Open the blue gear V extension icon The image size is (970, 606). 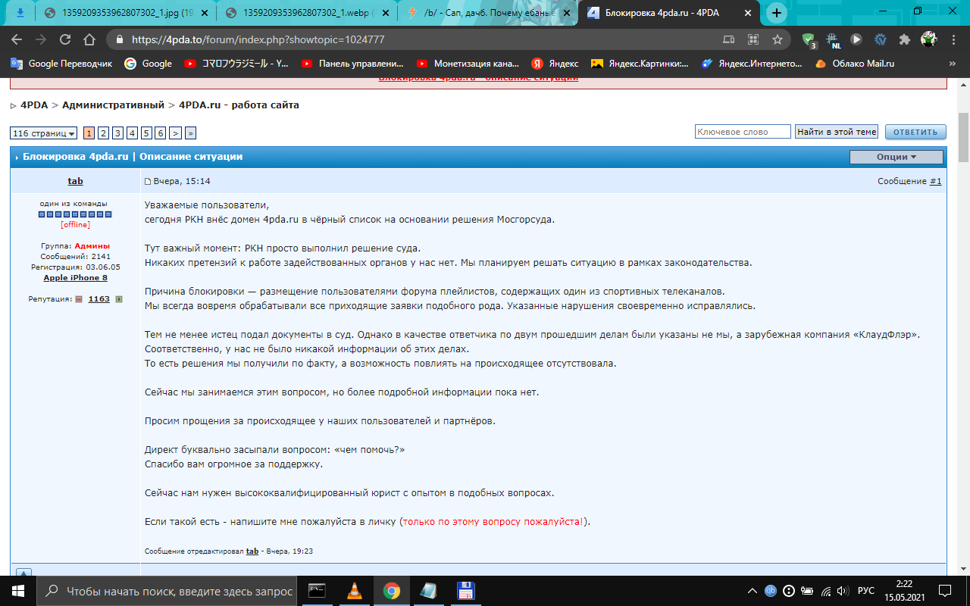[x=881, y=39]
